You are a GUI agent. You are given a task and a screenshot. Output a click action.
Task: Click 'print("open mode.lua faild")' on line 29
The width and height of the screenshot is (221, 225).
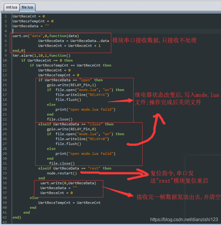85,154
